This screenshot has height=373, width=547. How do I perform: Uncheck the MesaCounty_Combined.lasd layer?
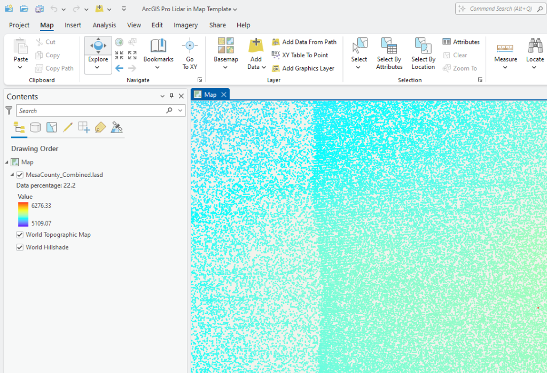(20, 174)
